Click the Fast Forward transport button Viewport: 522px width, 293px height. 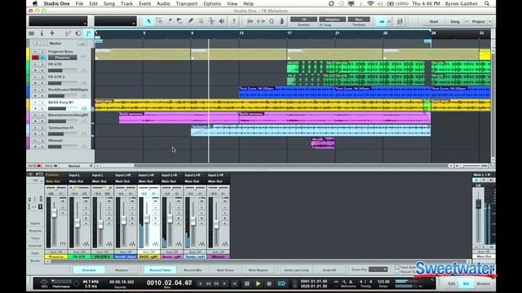(x=217, y=283)
